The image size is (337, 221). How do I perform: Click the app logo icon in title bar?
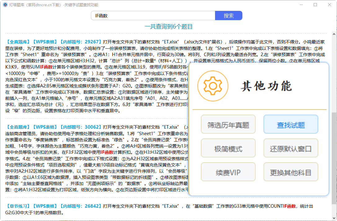tap(5, 5)
